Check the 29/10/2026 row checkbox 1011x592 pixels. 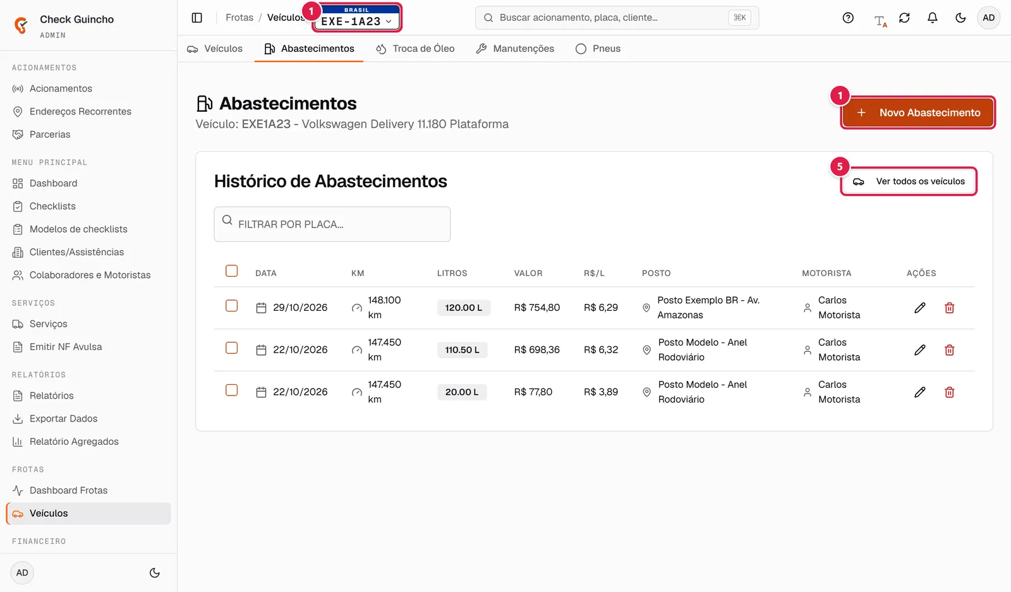(x=231, y=306)
